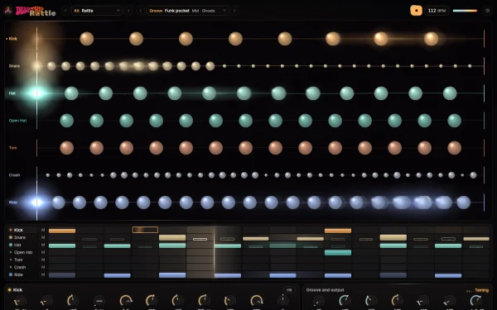Mute the Snare track

(43, 237)
